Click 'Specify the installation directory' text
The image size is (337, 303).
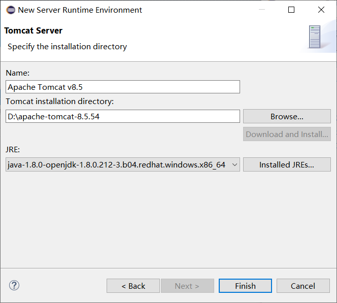point(68,47)
